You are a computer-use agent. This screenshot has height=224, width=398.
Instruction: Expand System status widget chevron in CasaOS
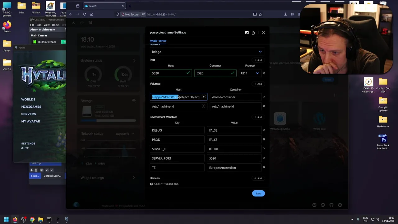tap(134, 61)
